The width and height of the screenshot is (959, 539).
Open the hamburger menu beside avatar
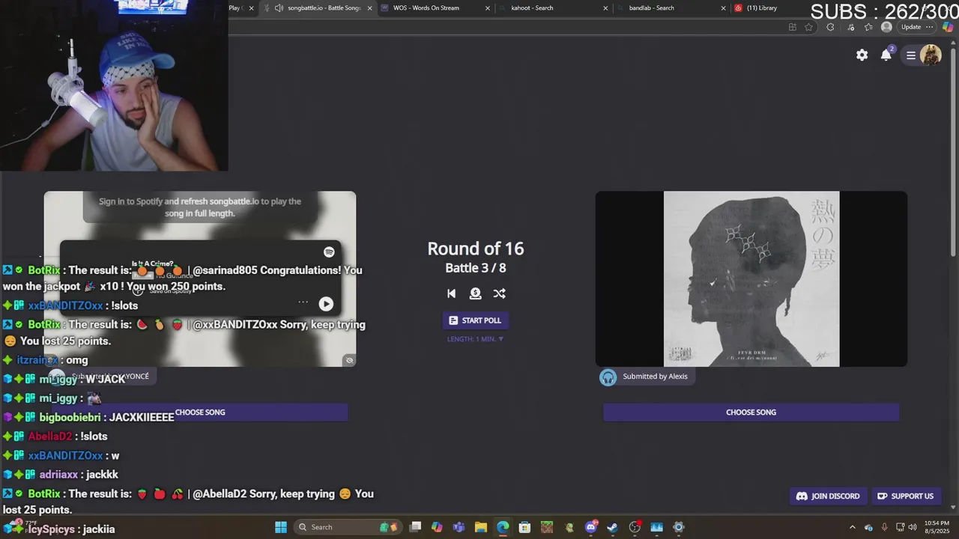[911, 55]
